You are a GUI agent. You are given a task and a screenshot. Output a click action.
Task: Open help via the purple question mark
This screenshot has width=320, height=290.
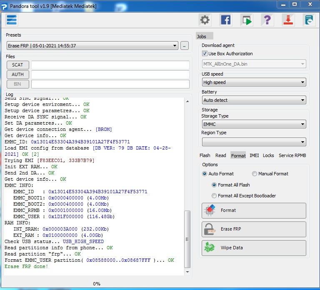267,20
